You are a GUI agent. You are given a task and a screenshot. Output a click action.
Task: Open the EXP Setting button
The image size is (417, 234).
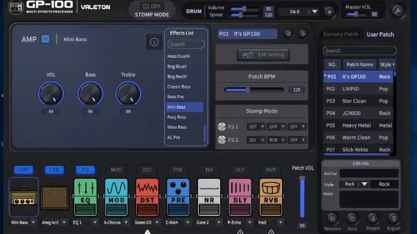click(x=263, y=55)
